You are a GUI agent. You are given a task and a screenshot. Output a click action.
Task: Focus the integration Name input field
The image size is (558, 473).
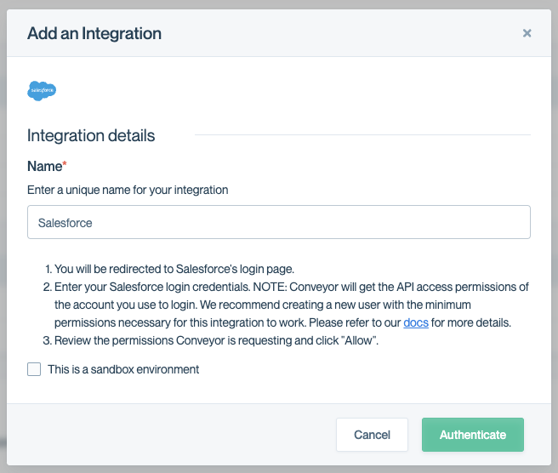coord(279,222)
